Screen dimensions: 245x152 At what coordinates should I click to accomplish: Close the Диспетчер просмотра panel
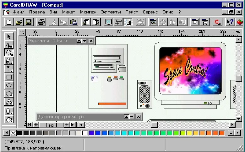pyautogui.click(x=138, y=117)
